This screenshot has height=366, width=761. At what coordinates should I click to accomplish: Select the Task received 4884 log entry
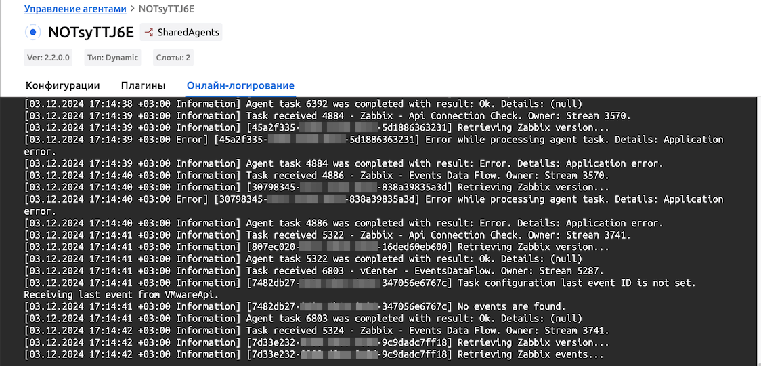point(327,116)
